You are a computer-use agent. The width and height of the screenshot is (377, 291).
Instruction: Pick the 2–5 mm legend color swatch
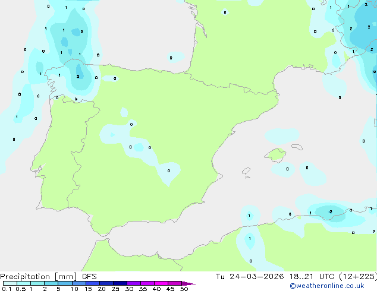(x=51, y=283)
